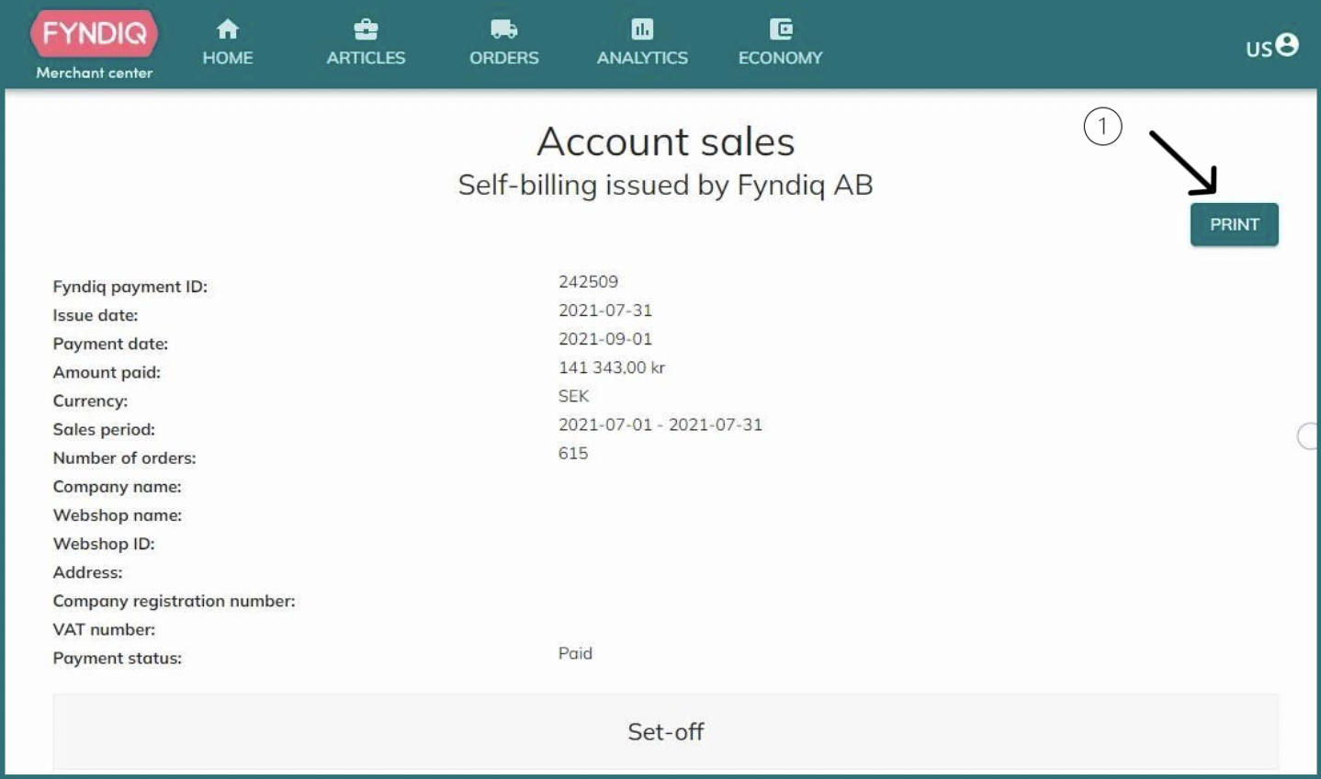1321x779 pixels.
Task: Click the 'Payment status:' label
Action: click(x=117, y=658)
